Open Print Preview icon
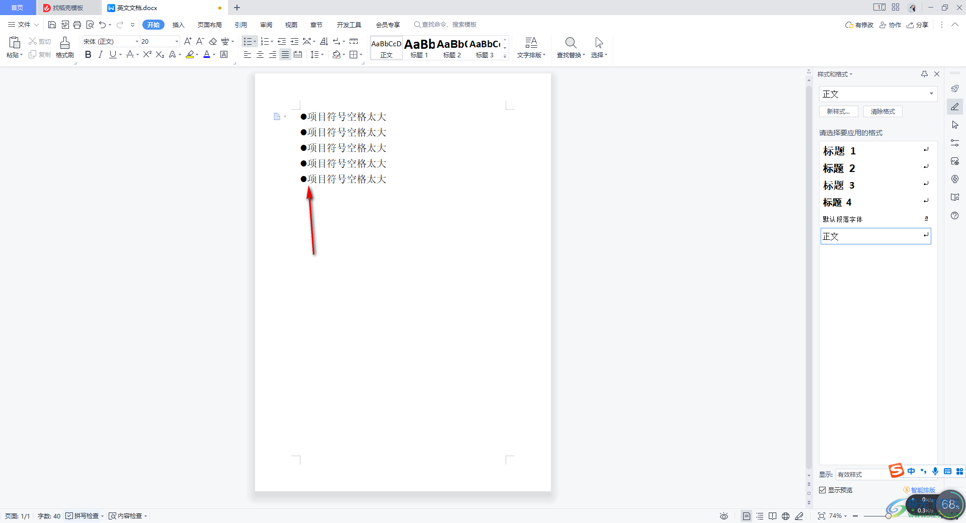The image size is (966, 523). coord(90,25)
